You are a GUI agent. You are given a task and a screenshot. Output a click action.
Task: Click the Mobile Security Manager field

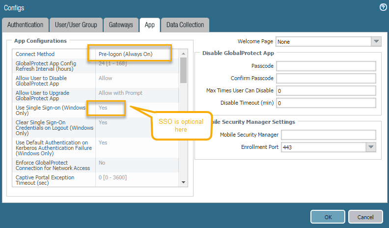(x=329, y=135)
